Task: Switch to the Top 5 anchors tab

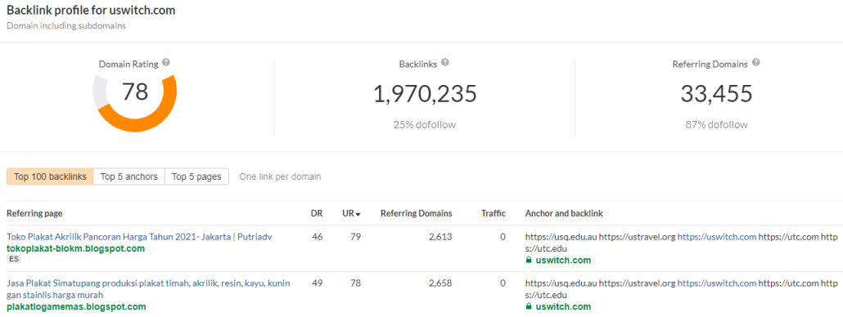Action: point(129,176)
